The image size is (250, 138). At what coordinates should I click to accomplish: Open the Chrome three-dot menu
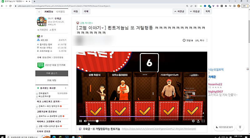point(248,6)
